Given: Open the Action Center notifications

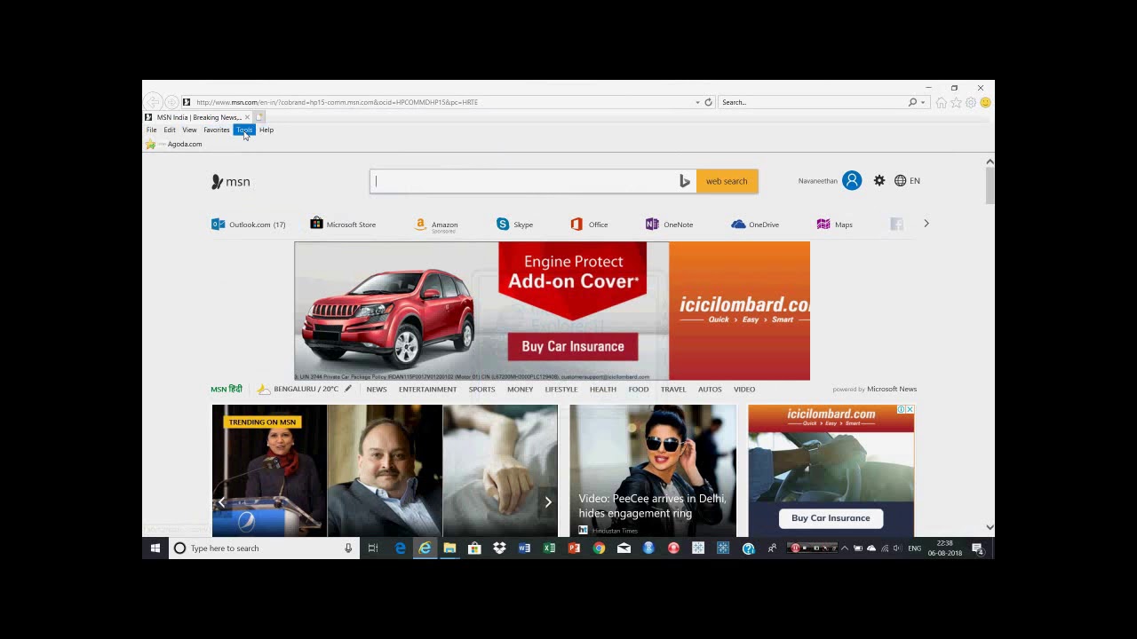Looking at the screenshot, I should (977, 548).
